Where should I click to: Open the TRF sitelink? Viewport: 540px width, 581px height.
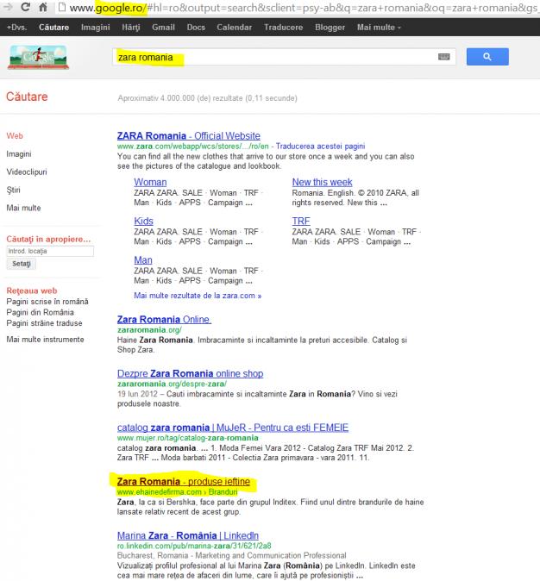point(301,222)
